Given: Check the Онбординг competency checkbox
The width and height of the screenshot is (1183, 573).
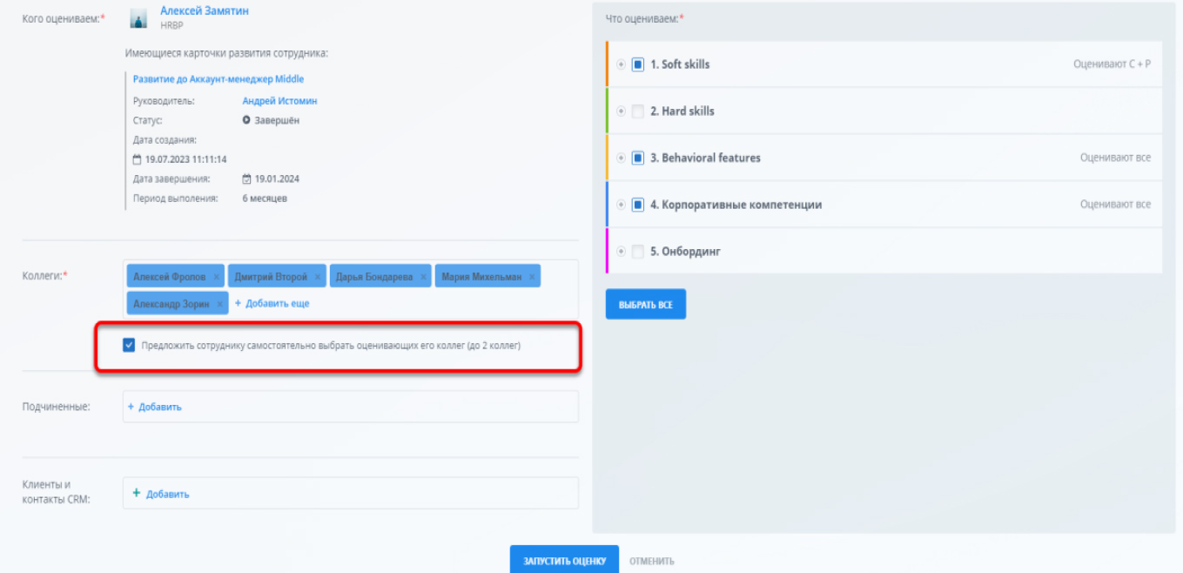Looking at the screenshot, I should 637,252.
